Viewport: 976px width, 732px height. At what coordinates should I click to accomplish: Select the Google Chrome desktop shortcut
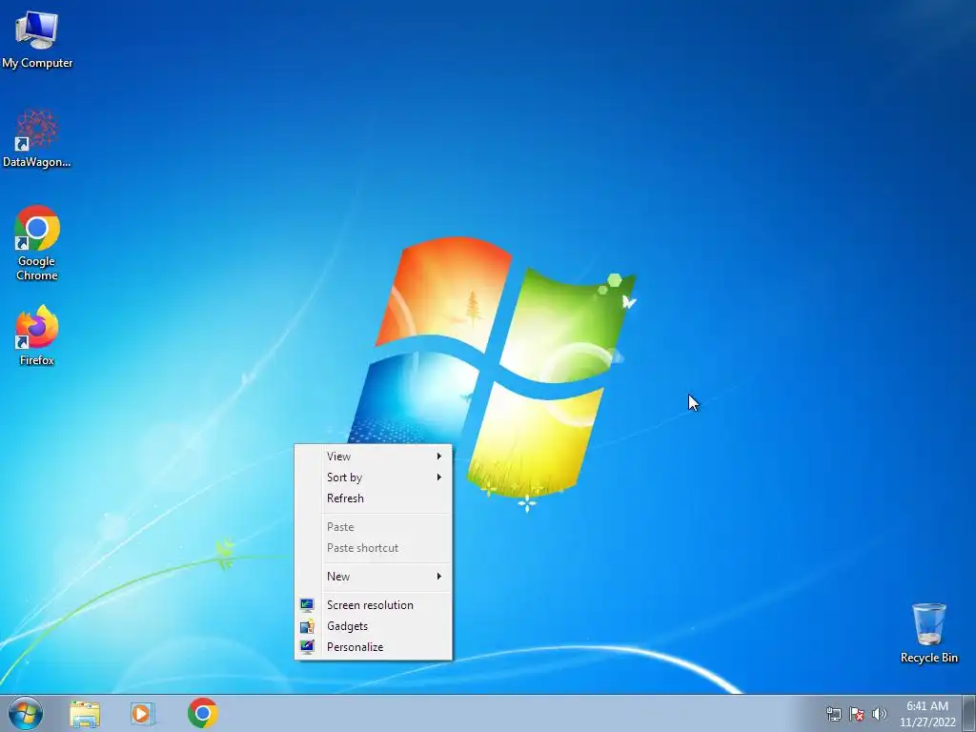coord(37,243)
